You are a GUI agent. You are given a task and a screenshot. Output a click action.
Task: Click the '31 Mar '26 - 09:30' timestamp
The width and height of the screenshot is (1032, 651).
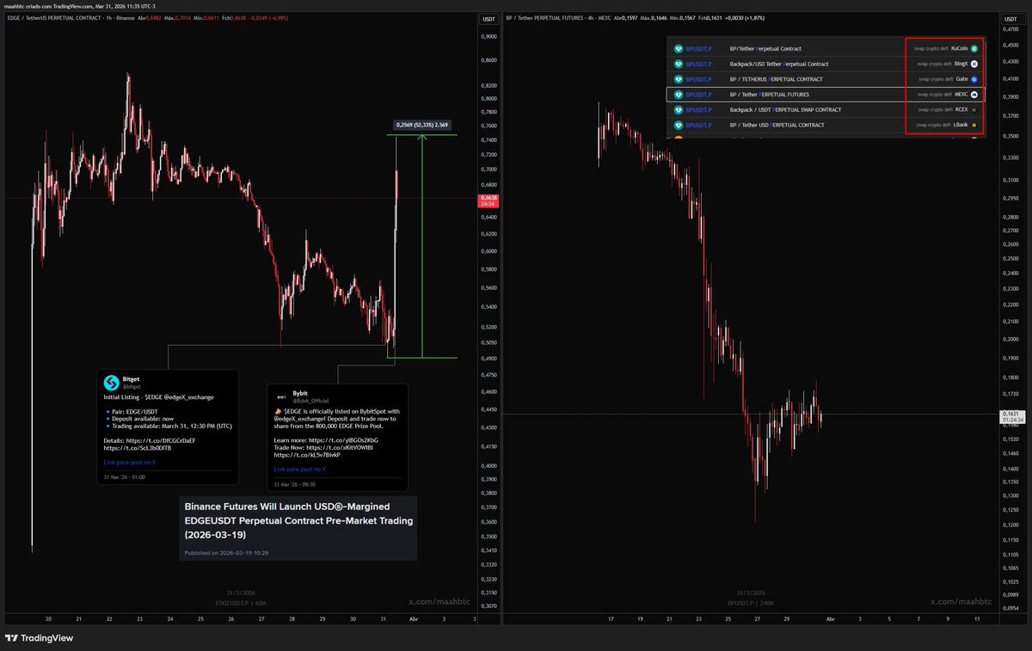[x=295, y=483]
